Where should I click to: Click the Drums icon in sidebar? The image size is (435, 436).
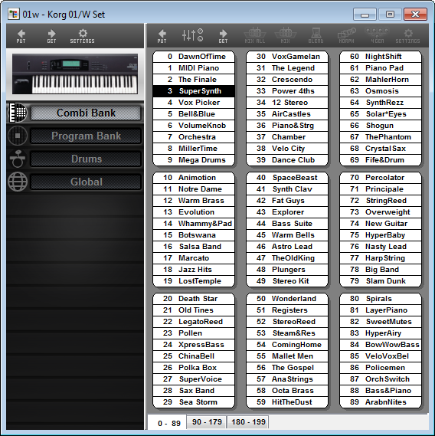click(x=18, y=159)
